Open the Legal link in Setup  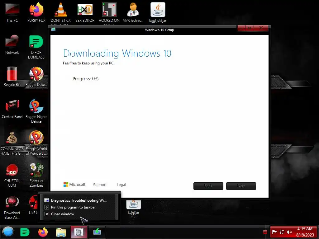coord(121,185)
